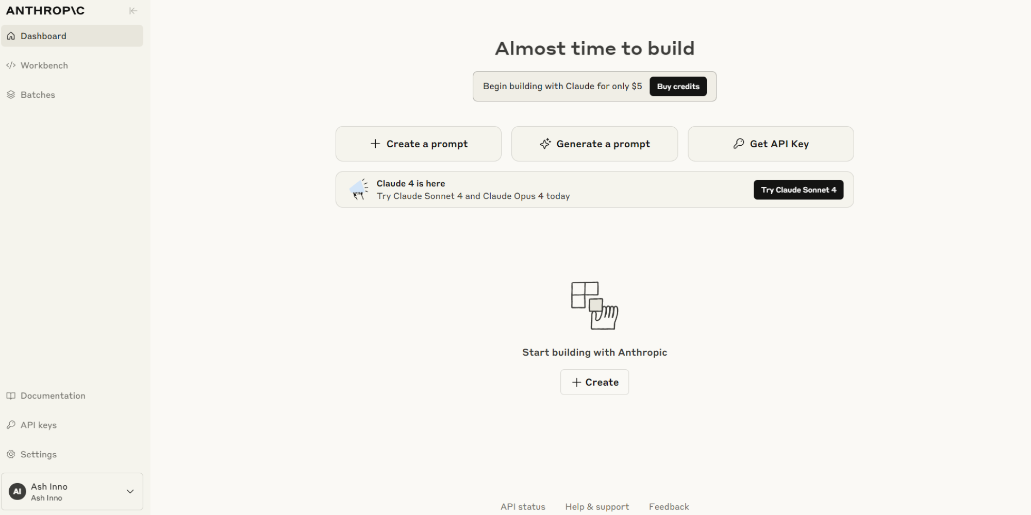Click the Try Claude Sonnet 4 button
Viewport: 1031px width, 515px height.
tap(799, 190)
